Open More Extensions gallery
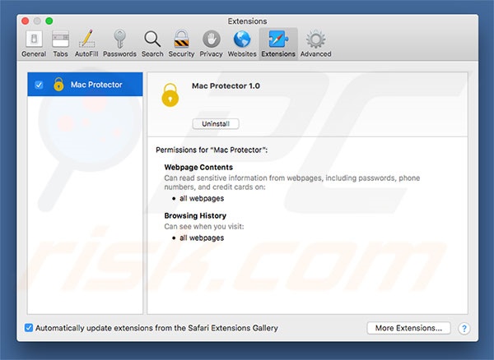Screen dimensions: 494x360 (408, 328)
